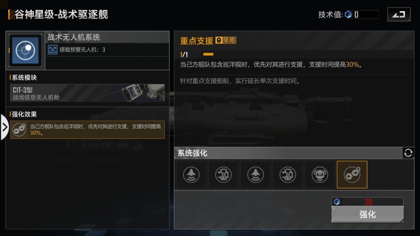Click the 技术值 tech point counter
420x236 pixels.
click(x=348, y=14)
